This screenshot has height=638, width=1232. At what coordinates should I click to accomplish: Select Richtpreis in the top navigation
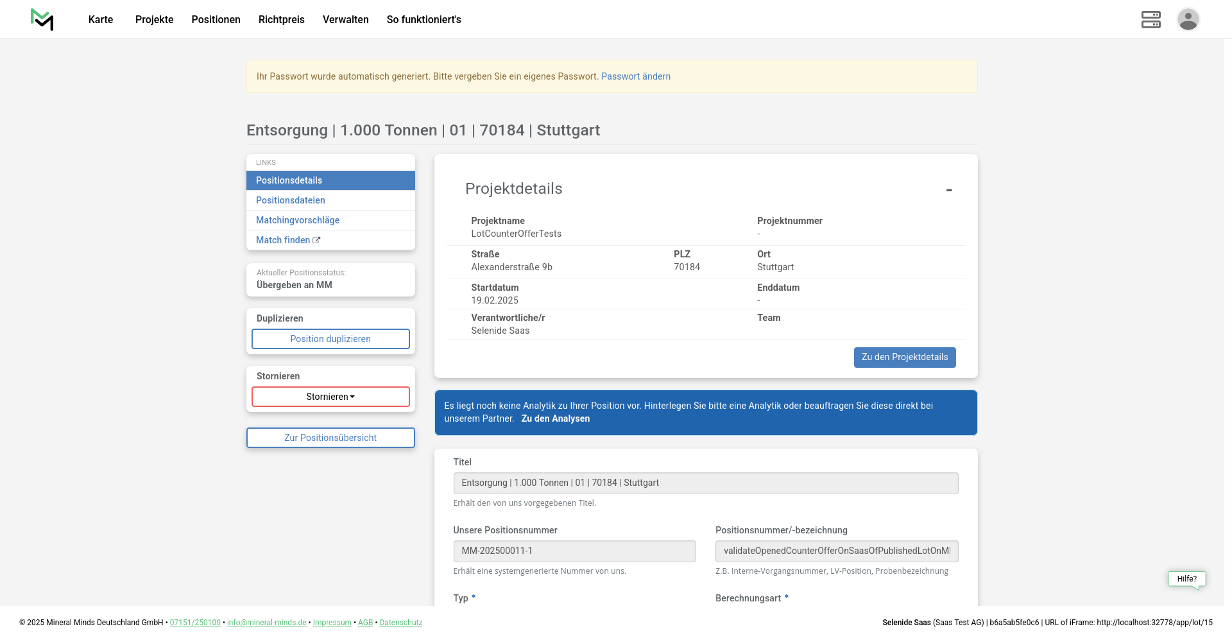click(281, 19)
